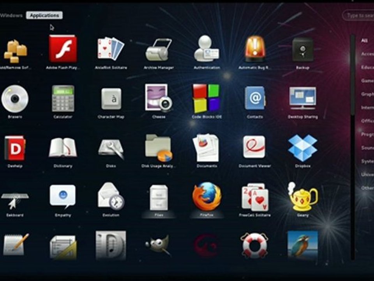
Task: Show All application categories
Action: (365, 40)
